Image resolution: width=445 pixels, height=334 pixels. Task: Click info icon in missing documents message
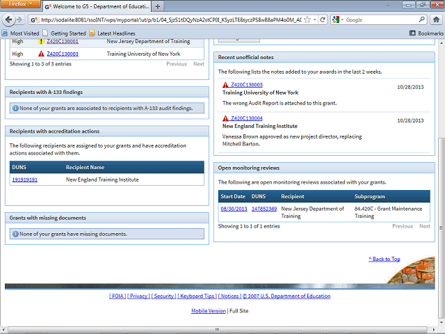click(x=15, y=234)
